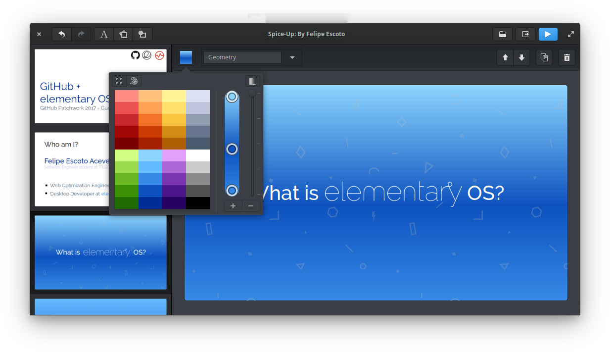Pick the brown-gold swatch in the yellow column
610x352 pixels.
click(174, 144)
